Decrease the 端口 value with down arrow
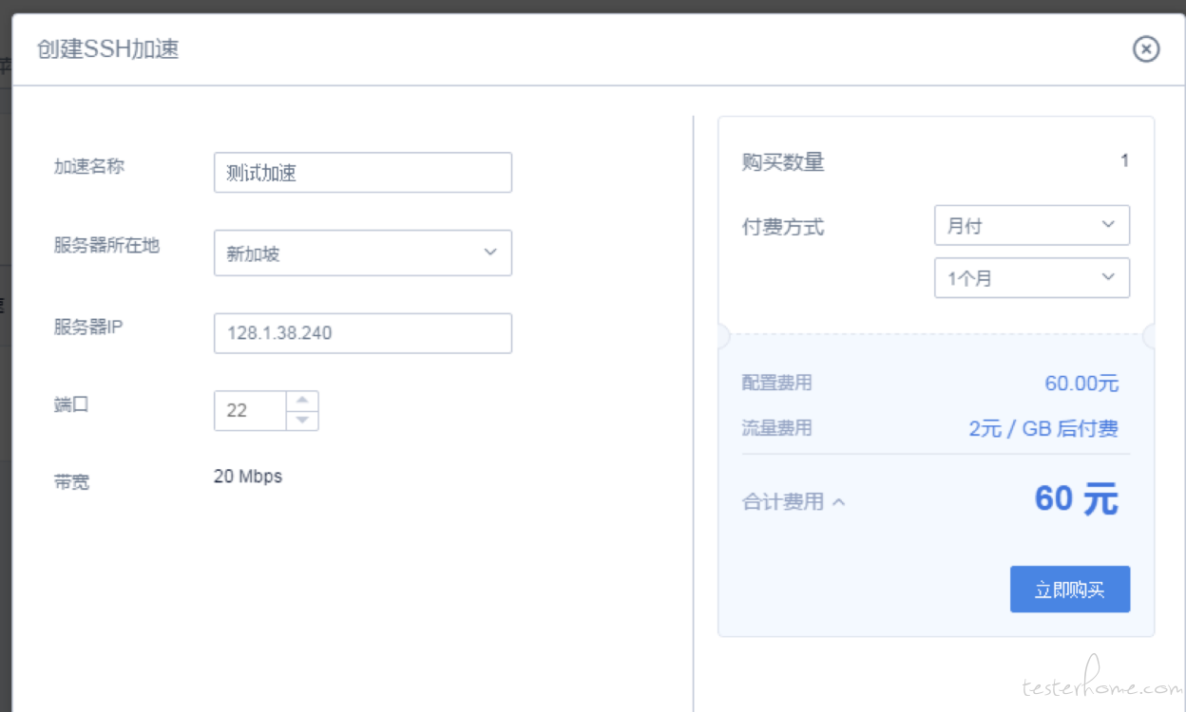This screenshot has height=712, width=1186. (x=302, y=421)
